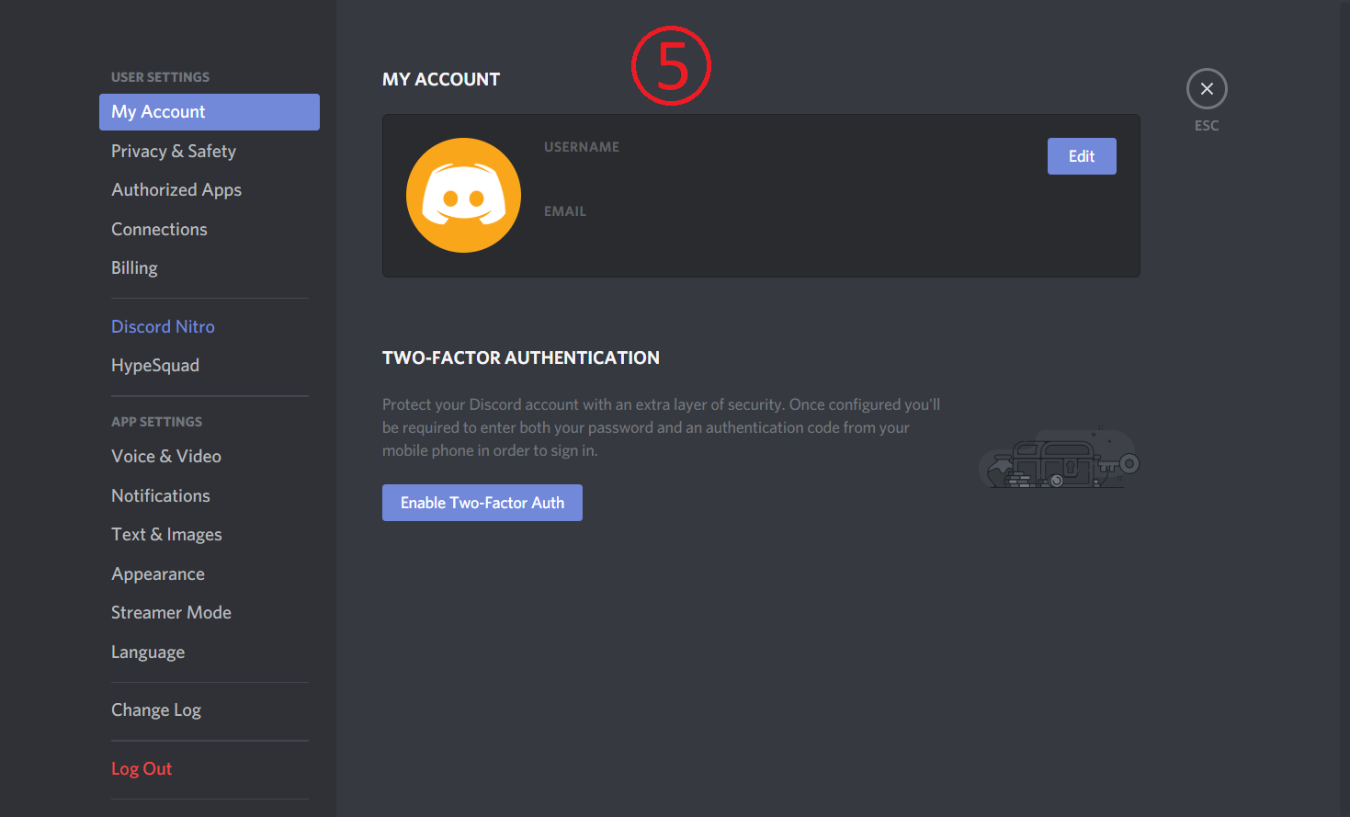The image size is (1350, 817).
Task: Open Discord Nitro page
Action: pos(163,327)
